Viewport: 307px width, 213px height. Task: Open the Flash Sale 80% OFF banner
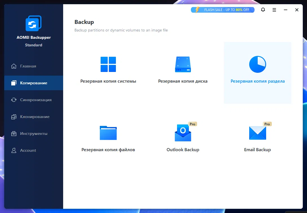[223, 10]
